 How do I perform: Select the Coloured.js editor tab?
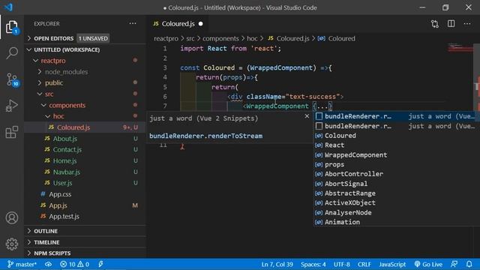coord(178,24)
